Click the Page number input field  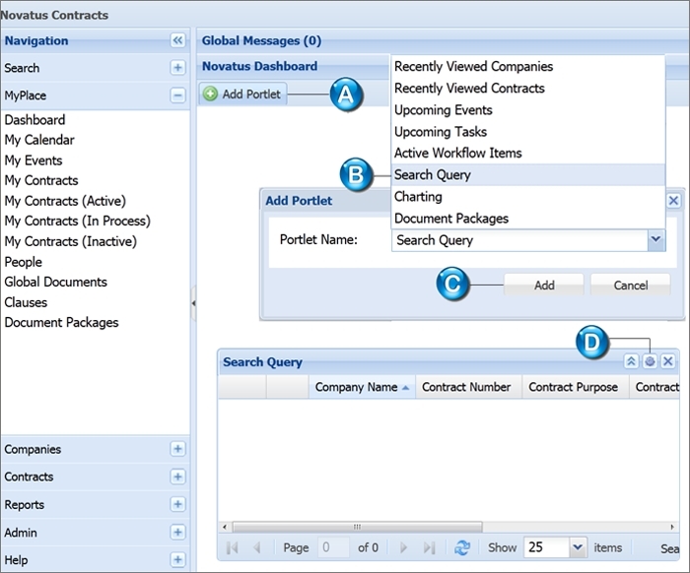333,547
